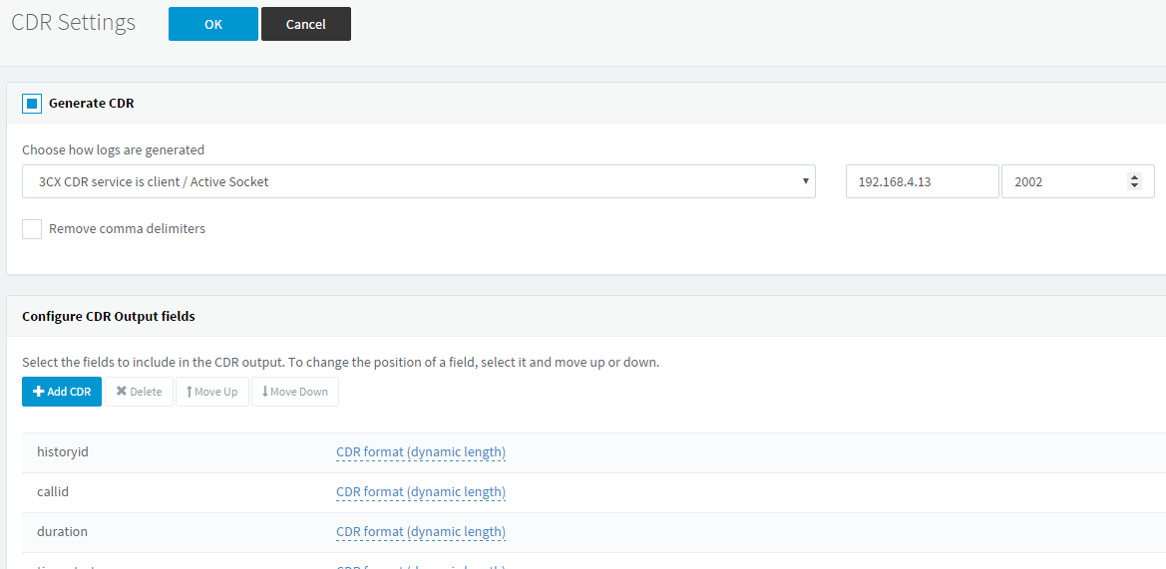The image size is (1166, 569).
Task: Open historyid CDR format selector
Action: coord(421,452)
